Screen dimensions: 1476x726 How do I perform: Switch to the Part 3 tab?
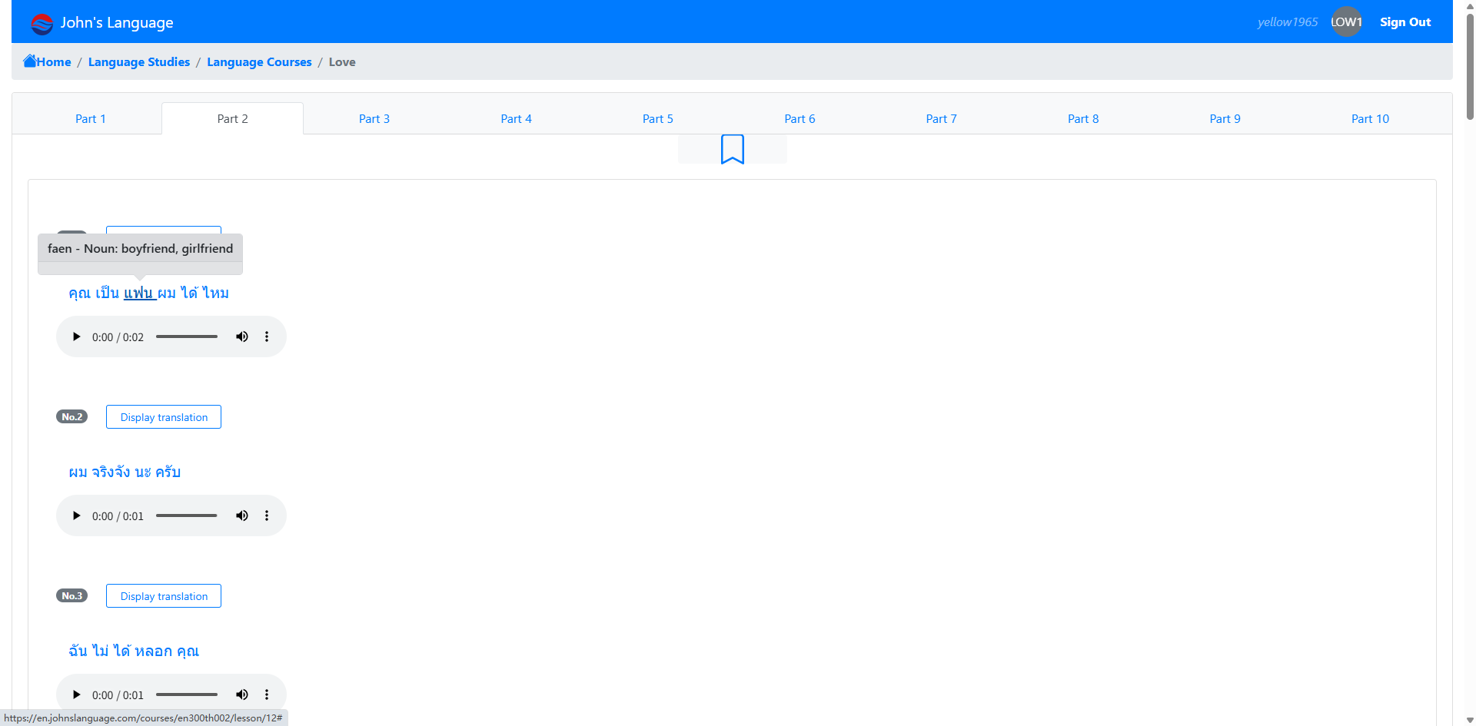374,119
